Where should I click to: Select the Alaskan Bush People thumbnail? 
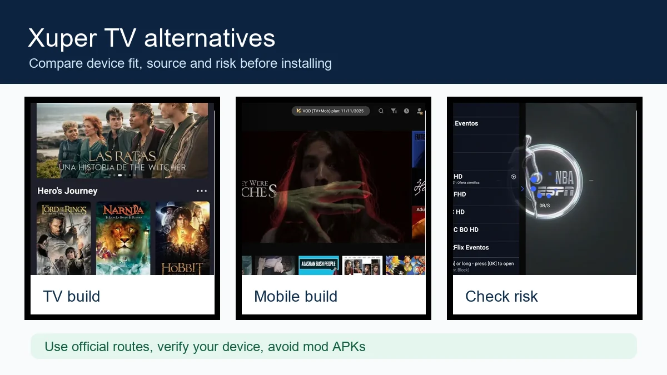tap(318, 266)
